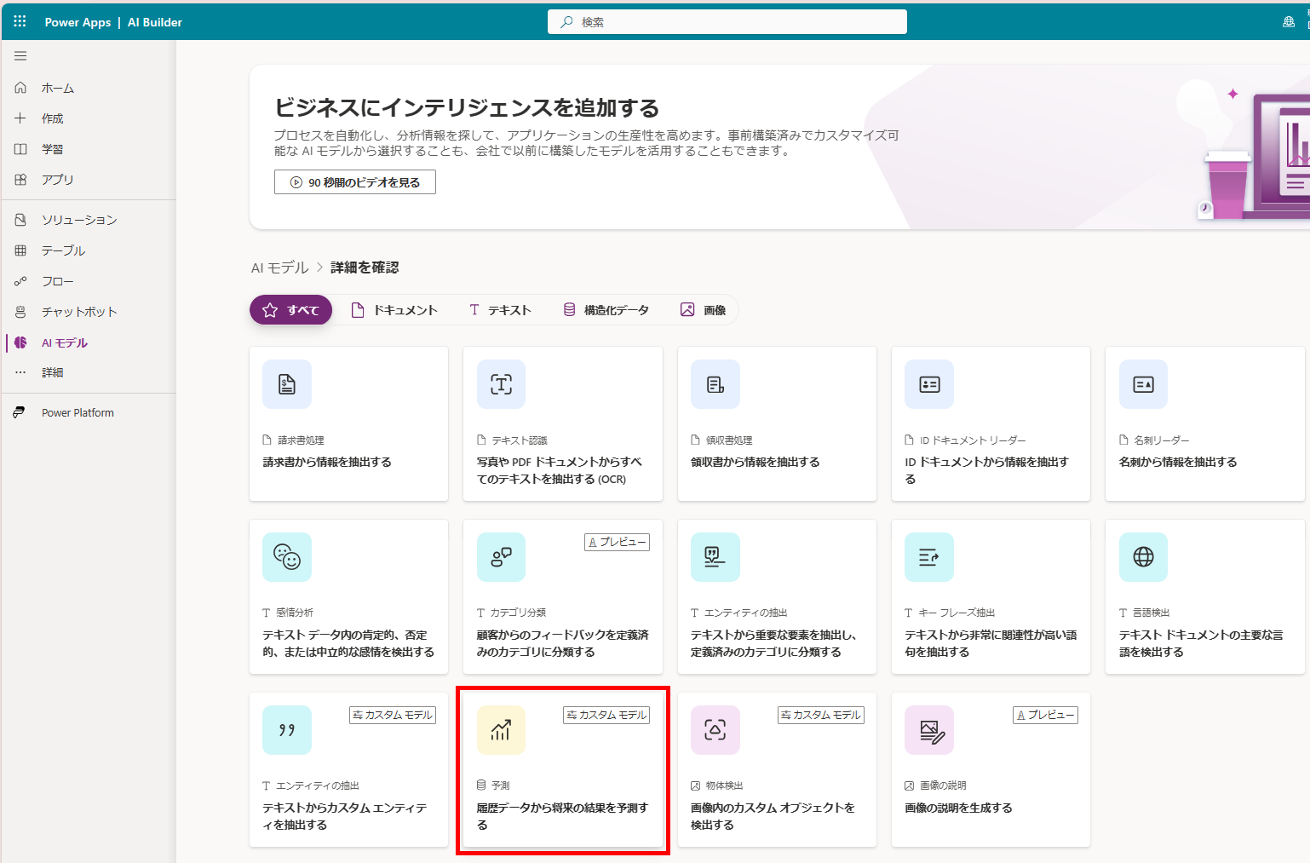This screenshot has width=1310, height=863.
Task: Click the テーブル grid icon in sidebar
Action: click(20, 250)
